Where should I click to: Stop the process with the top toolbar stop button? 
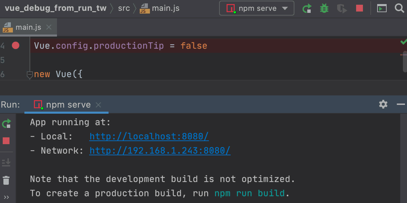360,8
